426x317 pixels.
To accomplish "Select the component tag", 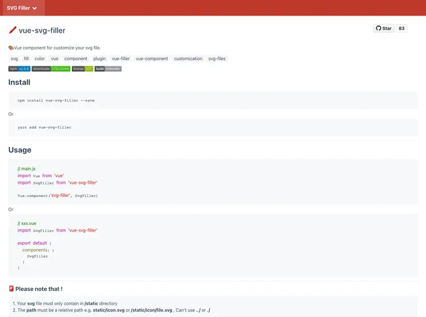I will (x=76, y=59).
